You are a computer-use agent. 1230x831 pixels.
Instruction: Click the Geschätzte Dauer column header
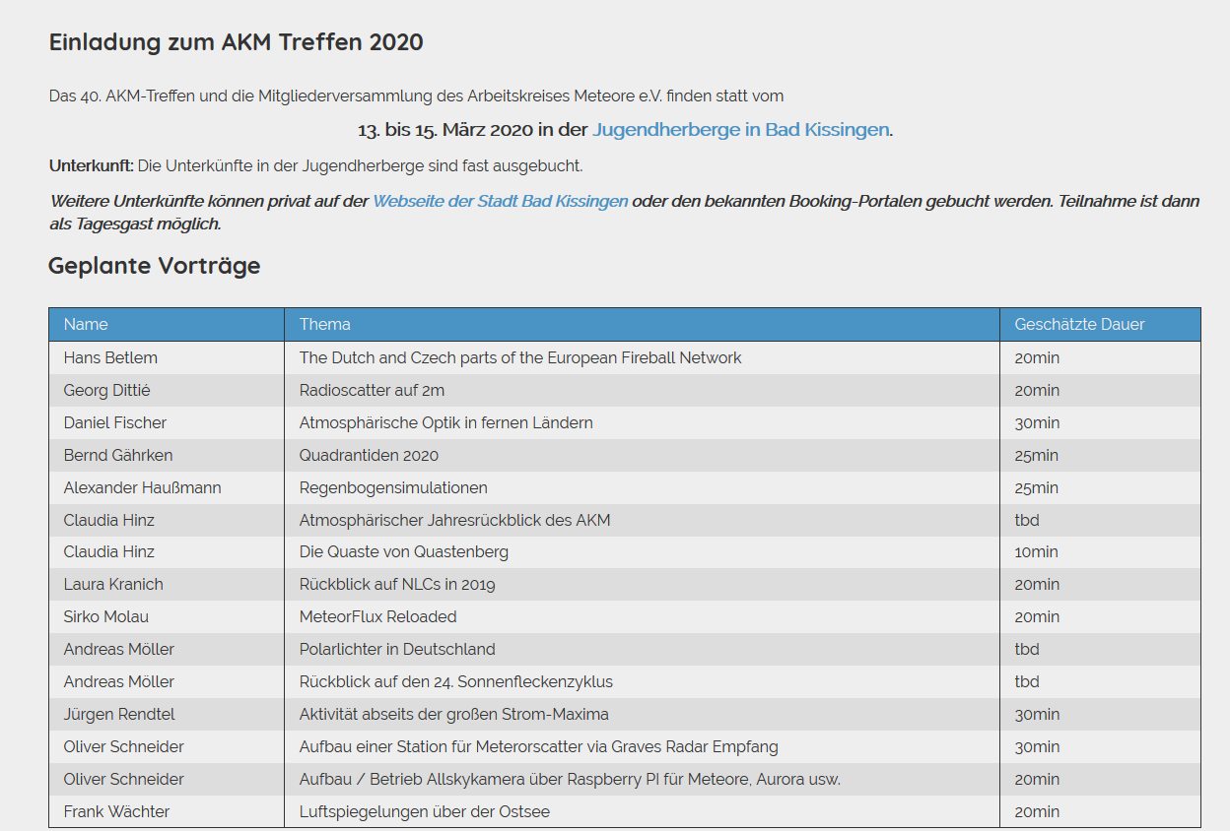[x=1079, y=324]
